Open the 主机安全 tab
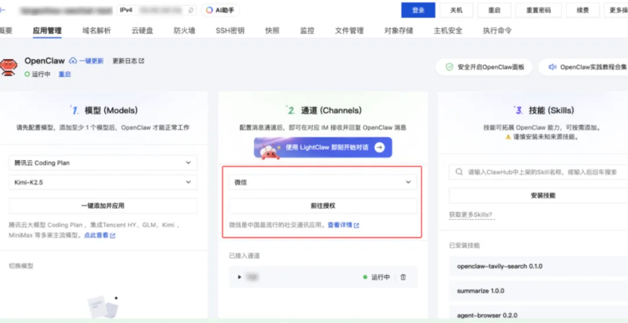 coord(448,31)
